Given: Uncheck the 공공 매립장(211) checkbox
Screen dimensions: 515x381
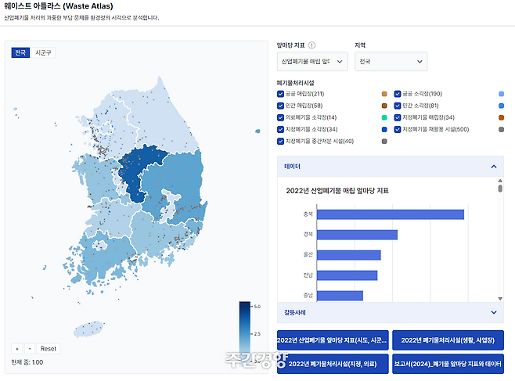Looking at the screenshot, I should click(281, 93).
